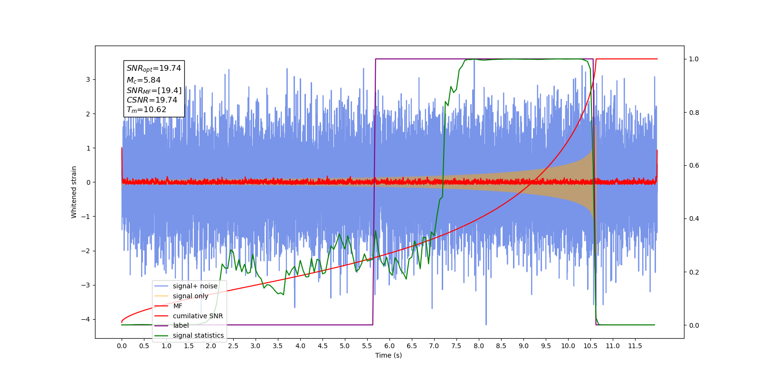Click the Tm=10.62 annotation text
760x380 pixels.
[x=146, y=110]
